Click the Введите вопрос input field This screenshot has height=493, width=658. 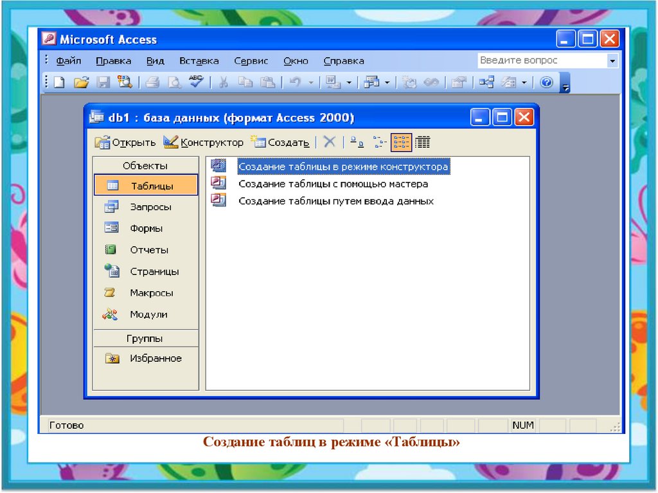tap(542, 60)
